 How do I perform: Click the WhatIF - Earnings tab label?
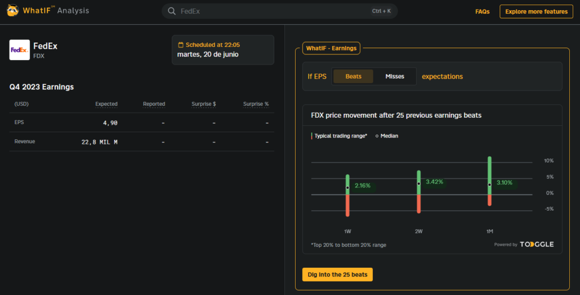[331, 48]
